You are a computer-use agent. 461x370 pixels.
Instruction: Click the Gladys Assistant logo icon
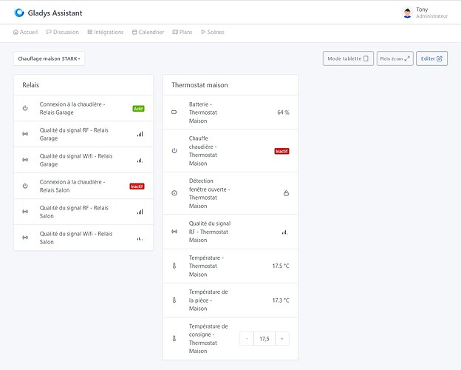point(19,13)
